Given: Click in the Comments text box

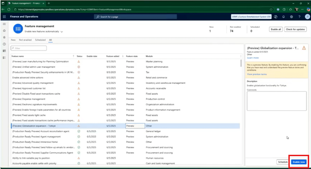Looking at the screenshot, I should tap(276, 101).
